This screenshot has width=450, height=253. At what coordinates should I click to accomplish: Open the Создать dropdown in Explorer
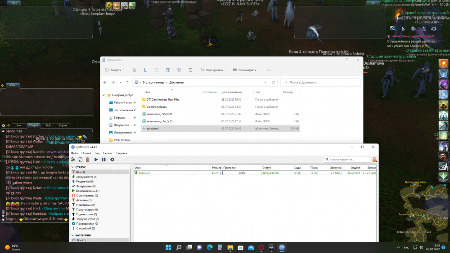[115, 70]
